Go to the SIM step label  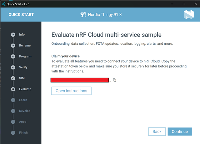[22, 78]
